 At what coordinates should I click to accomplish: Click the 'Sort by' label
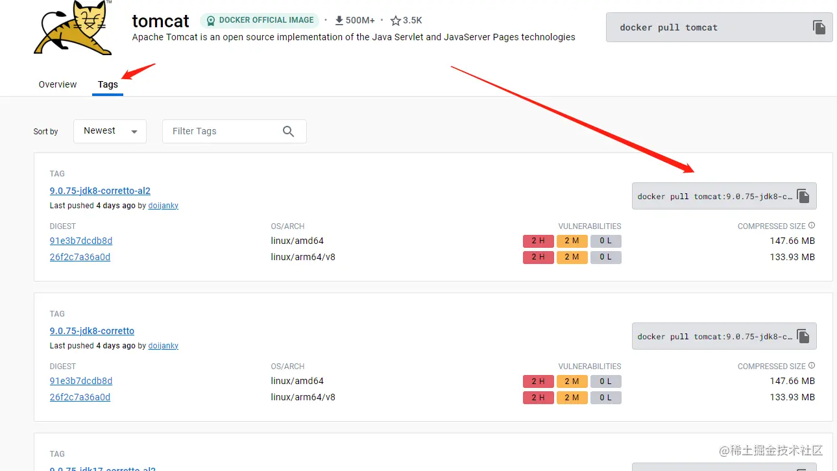coord(46,132)
